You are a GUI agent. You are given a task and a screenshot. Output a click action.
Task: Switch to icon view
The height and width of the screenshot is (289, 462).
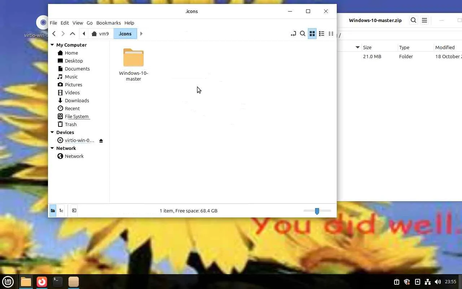[312, 34]
